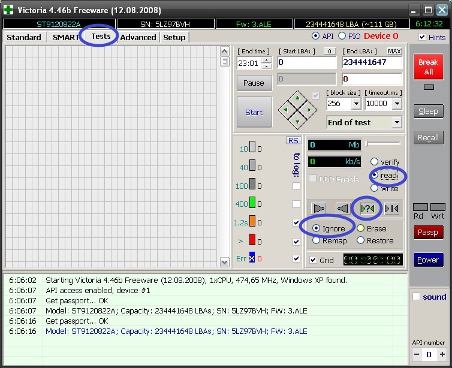Click the red Break All button

click(x=428, y=67)
